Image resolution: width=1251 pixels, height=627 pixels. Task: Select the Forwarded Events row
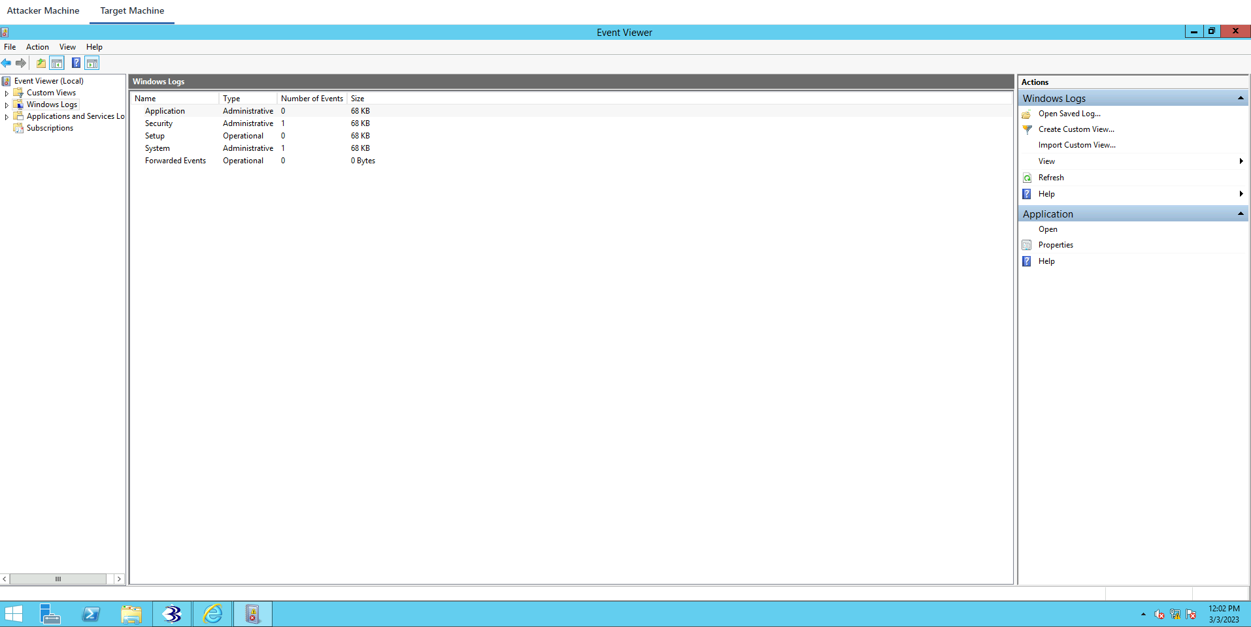click(x=571, y=161)
